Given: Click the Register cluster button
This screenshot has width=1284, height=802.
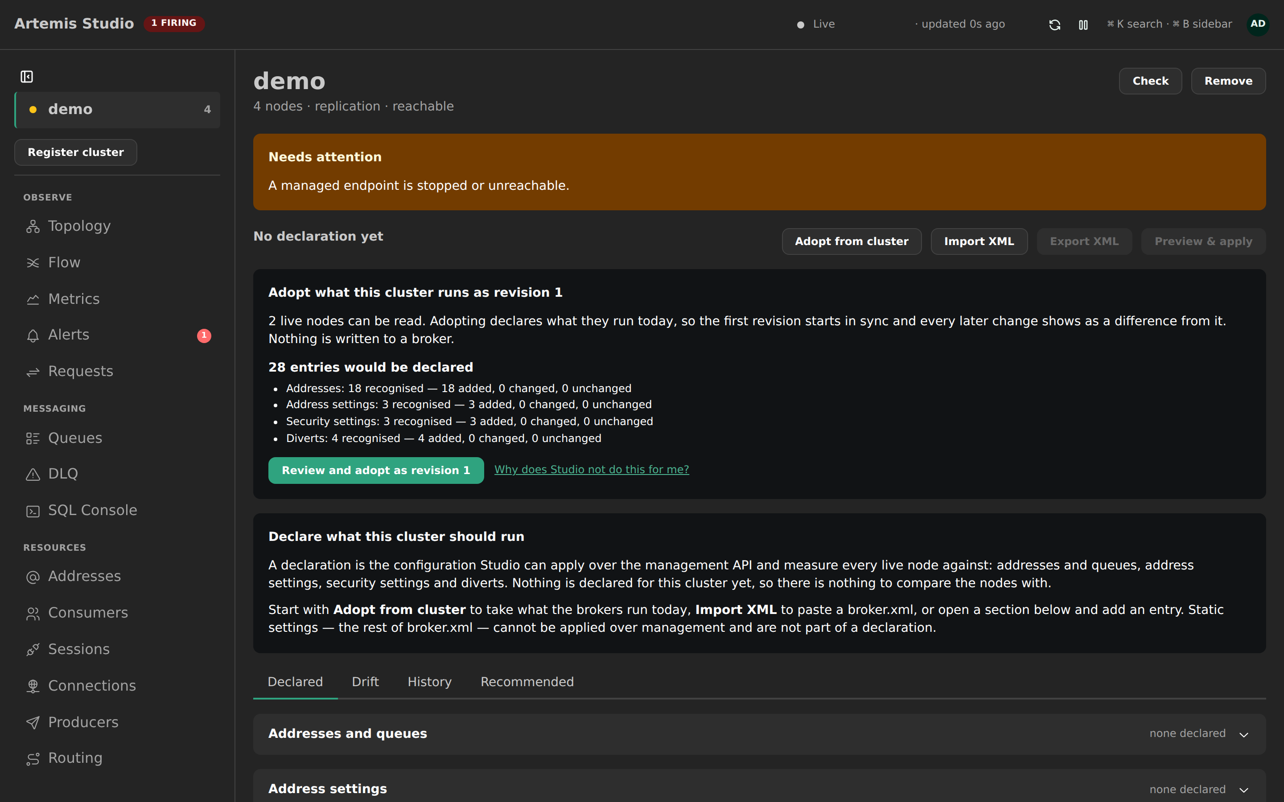Looking at the screenshot, I should tap(75, 152).
